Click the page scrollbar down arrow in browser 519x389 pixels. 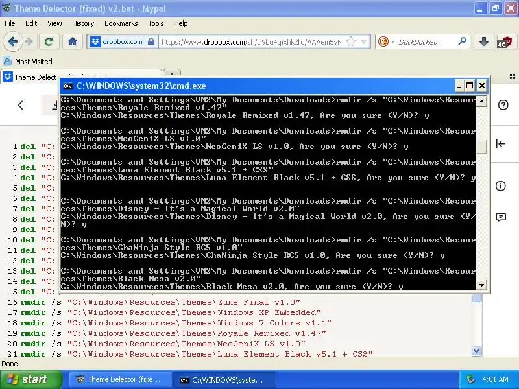(476, 351)
